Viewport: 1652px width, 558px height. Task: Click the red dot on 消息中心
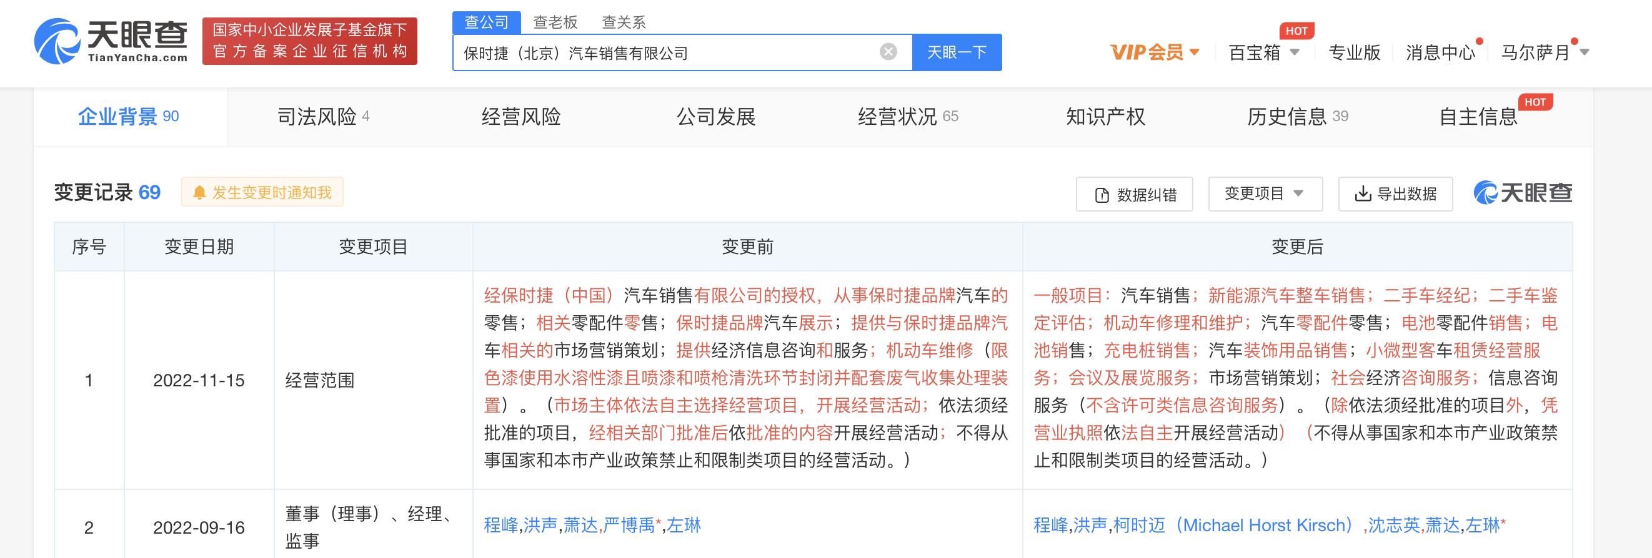click(1480, 42)
